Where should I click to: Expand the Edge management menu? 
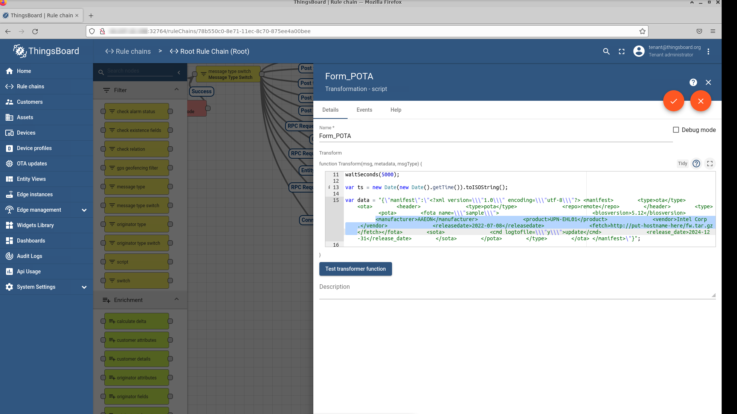point(84,210)
